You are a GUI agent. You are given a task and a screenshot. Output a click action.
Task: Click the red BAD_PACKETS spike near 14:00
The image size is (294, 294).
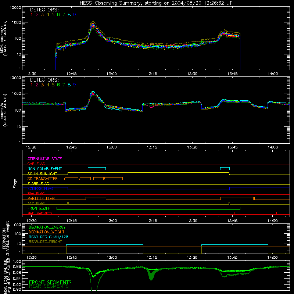(277, 213)
